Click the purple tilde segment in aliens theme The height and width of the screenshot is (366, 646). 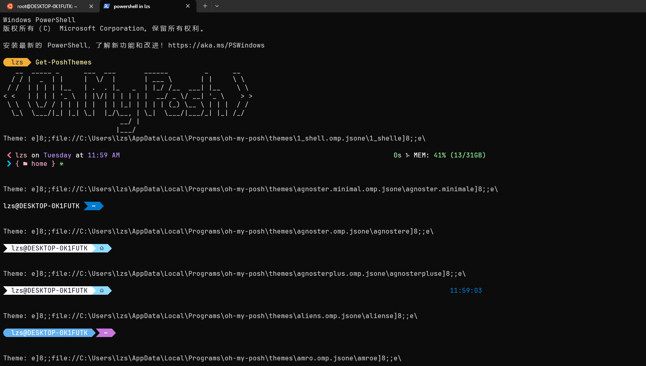tap(106, 333)
